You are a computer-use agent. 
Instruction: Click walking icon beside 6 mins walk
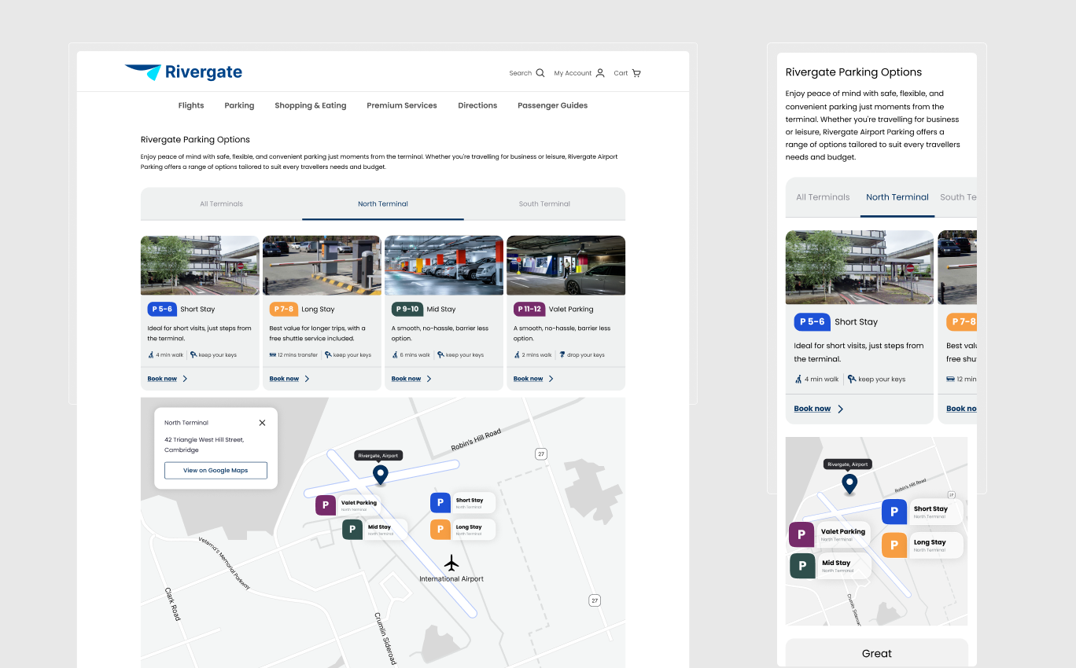tap(395, 355)
